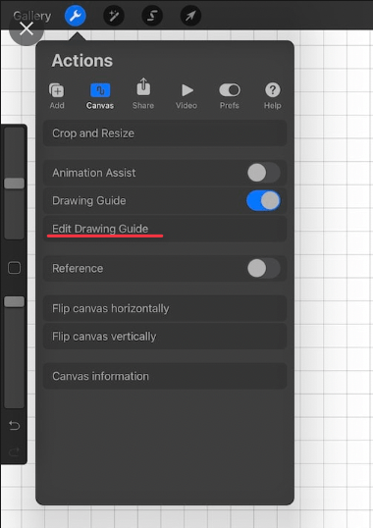The image size is (373, 528).
Task: Select the Transform arrow tool
Action: coord(190,16)
